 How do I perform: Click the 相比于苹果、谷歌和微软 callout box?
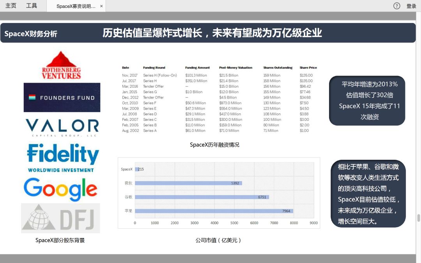pos(368,194)
